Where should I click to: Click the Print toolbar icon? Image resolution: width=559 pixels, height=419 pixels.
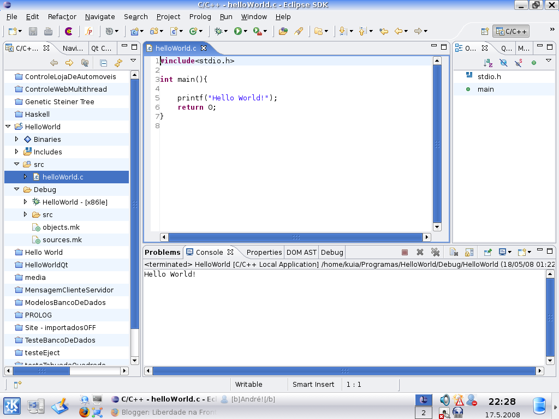48,31
